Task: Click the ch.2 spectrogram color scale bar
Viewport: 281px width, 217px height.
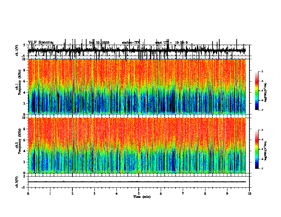Action: [257, 149]
